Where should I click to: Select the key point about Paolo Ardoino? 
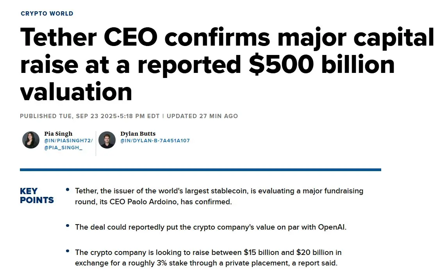click(219, 196)
